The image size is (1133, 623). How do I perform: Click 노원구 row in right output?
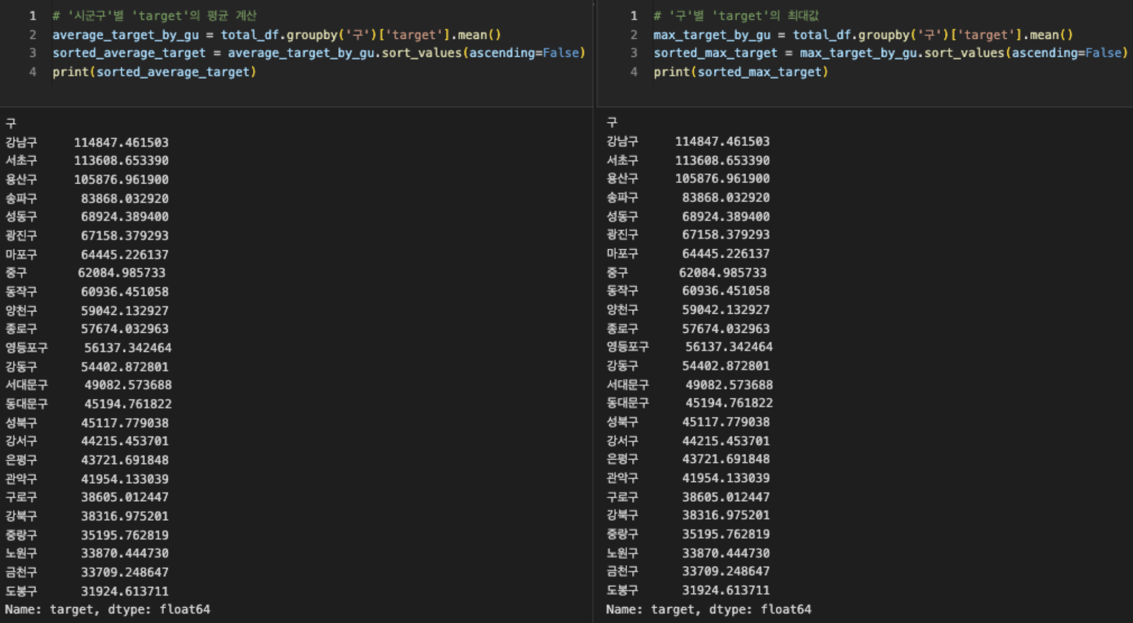click(688, 554)
